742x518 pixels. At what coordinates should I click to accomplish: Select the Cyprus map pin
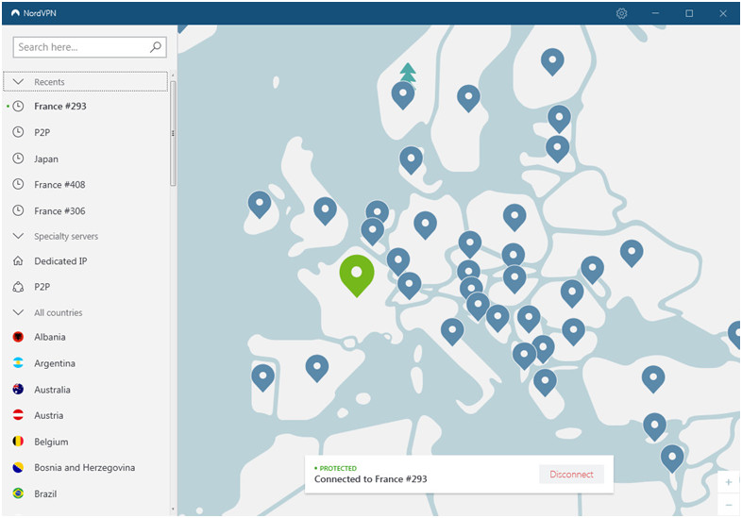(x=654, y=426)
